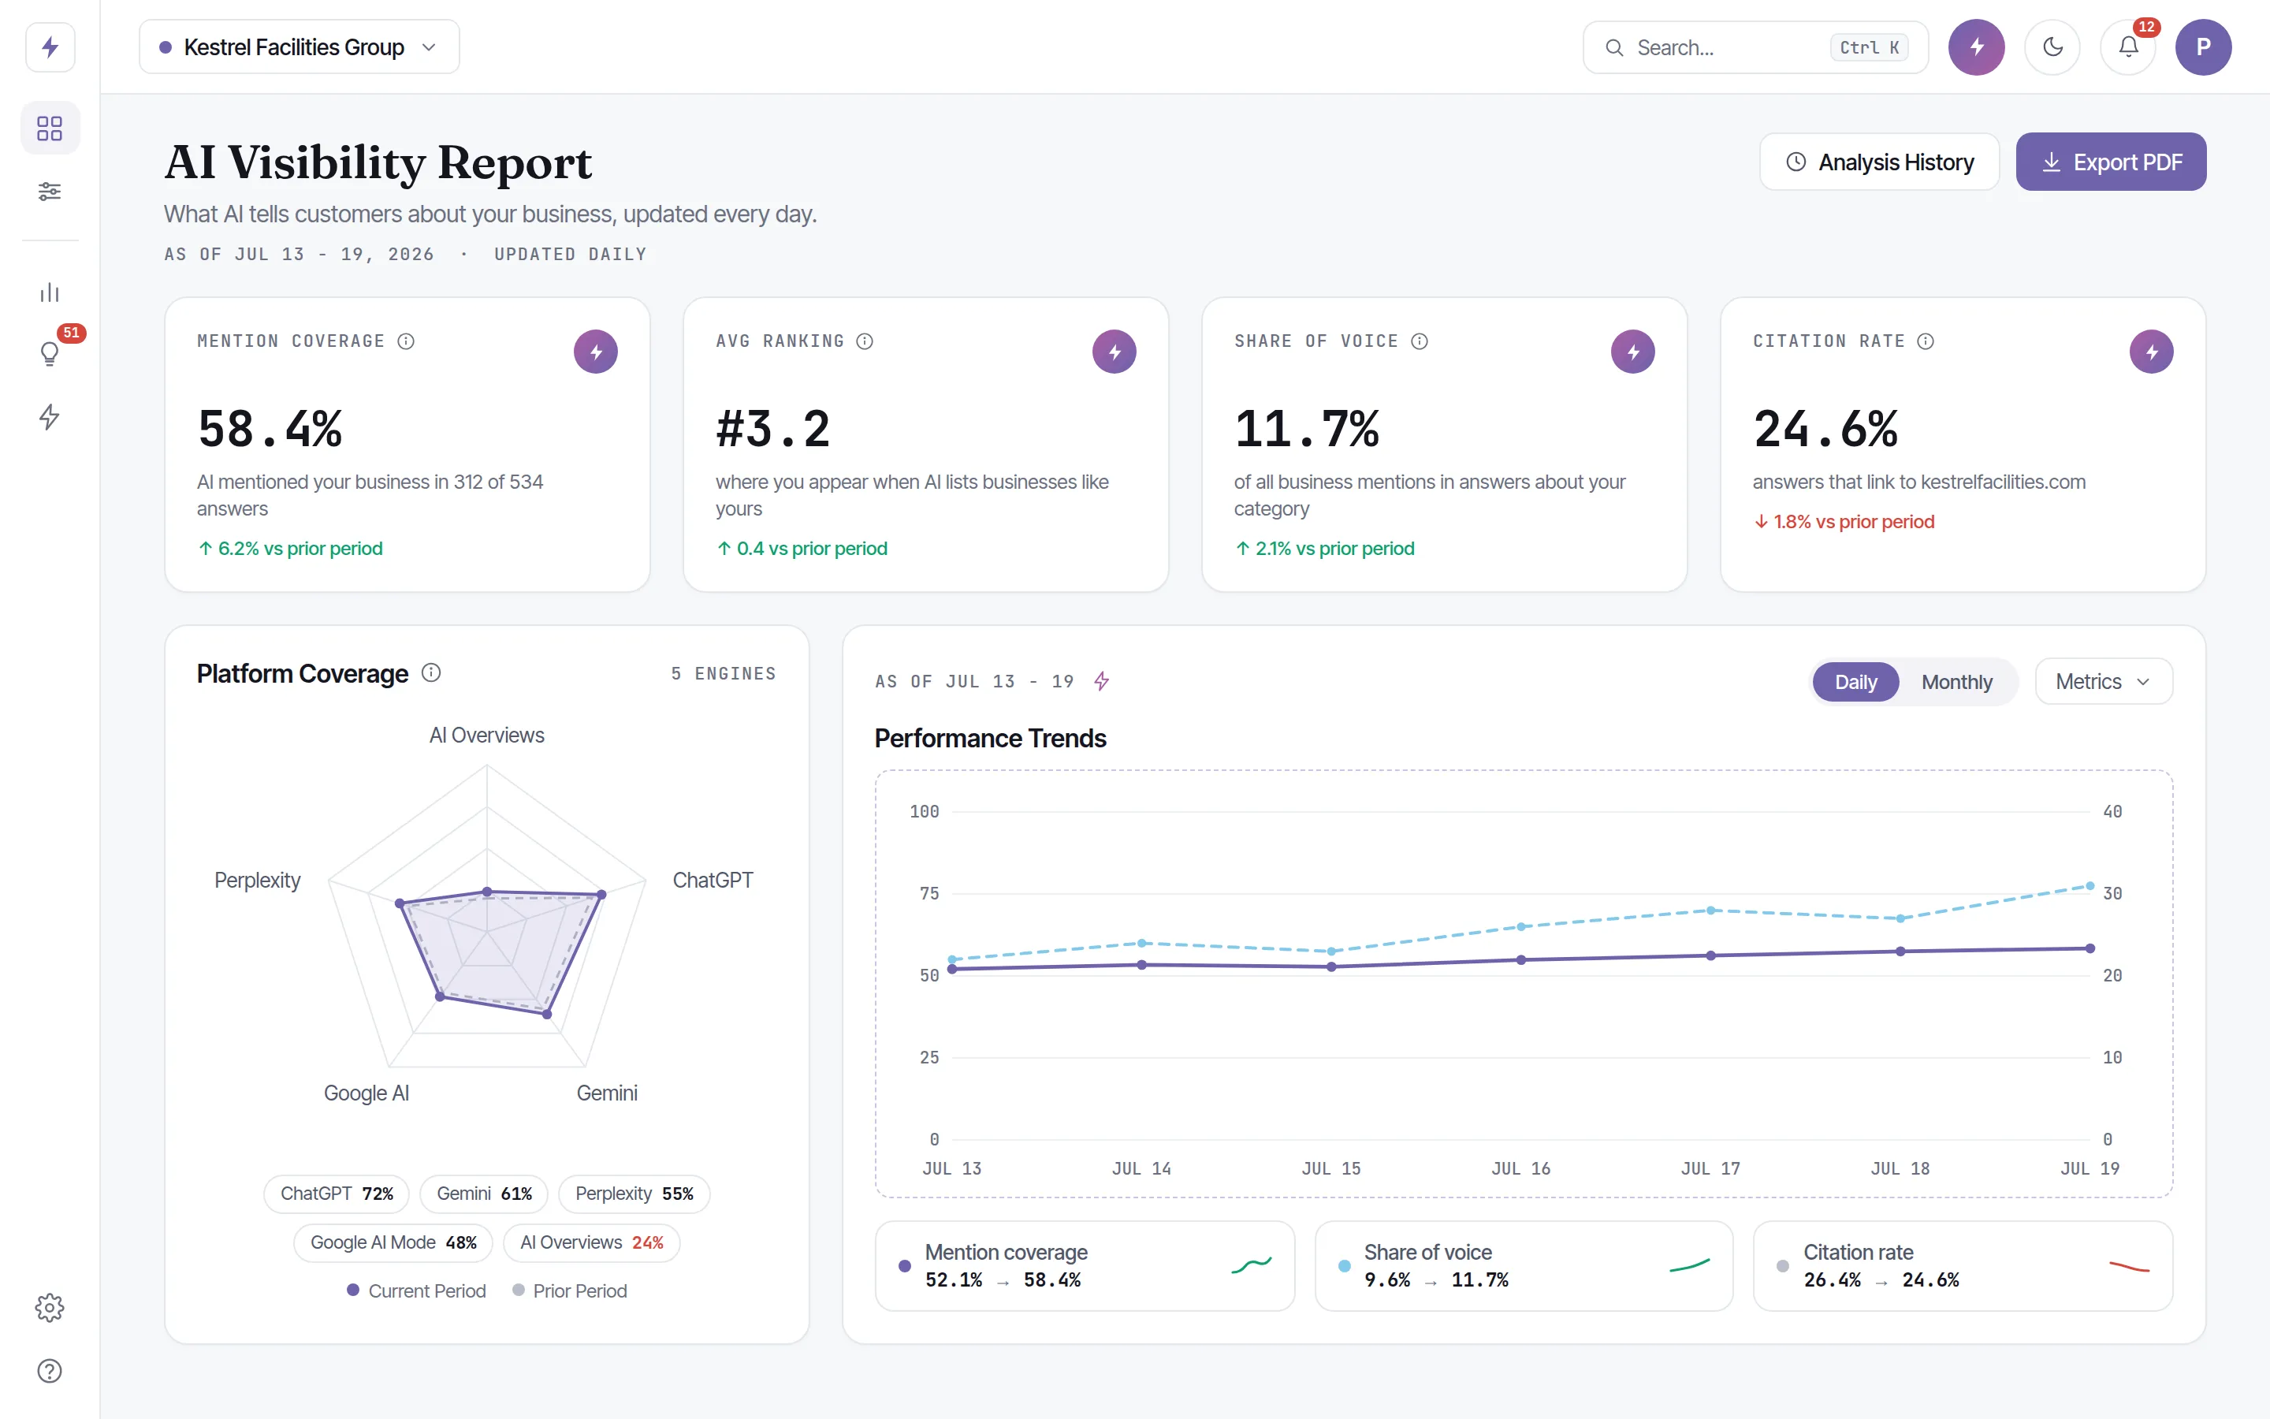Click the ChatGPT vertex on radar chart

(602, 895)
